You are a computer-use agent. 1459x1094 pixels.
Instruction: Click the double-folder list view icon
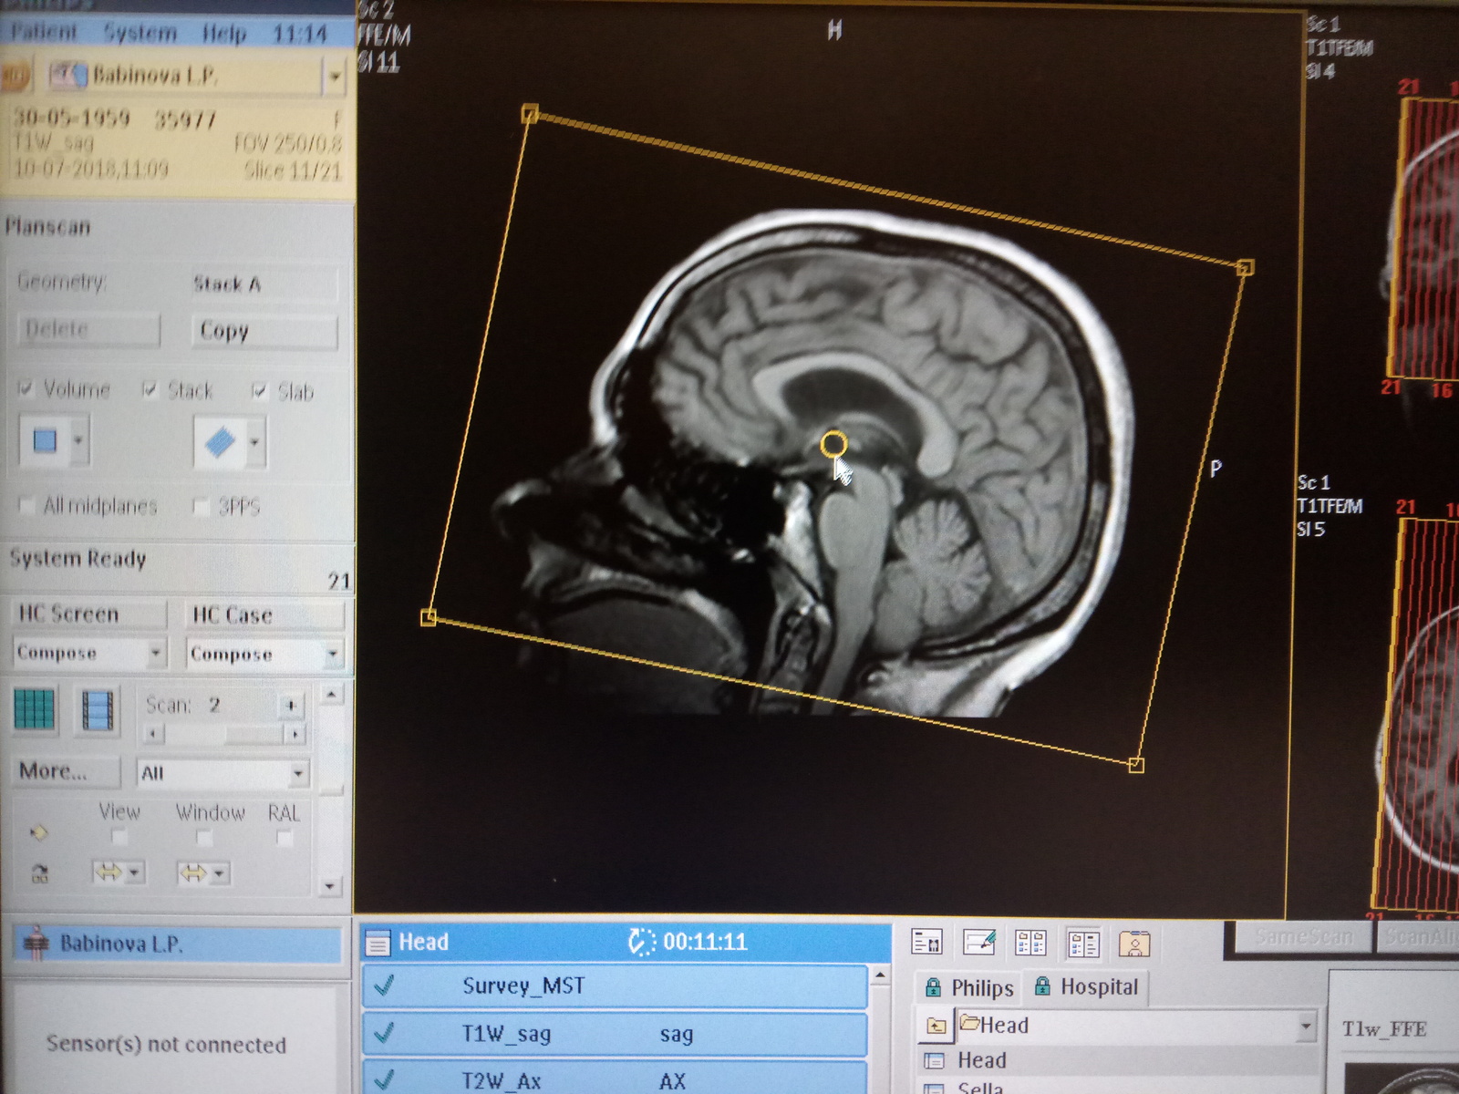coord(1030,943)
